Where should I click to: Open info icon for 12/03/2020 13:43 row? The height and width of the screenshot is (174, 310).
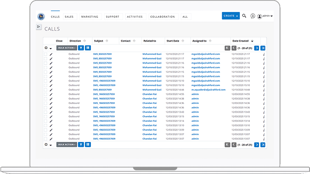click(264, 112)
